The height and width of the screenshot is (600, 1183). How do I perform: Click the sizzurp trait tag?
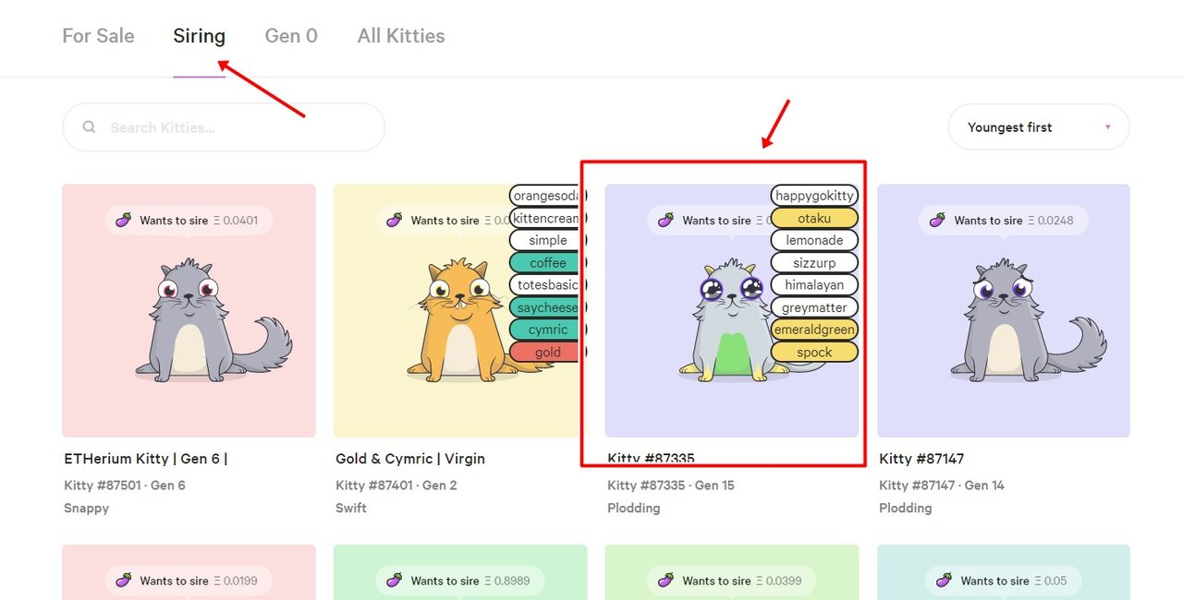[x=814, y=263]
